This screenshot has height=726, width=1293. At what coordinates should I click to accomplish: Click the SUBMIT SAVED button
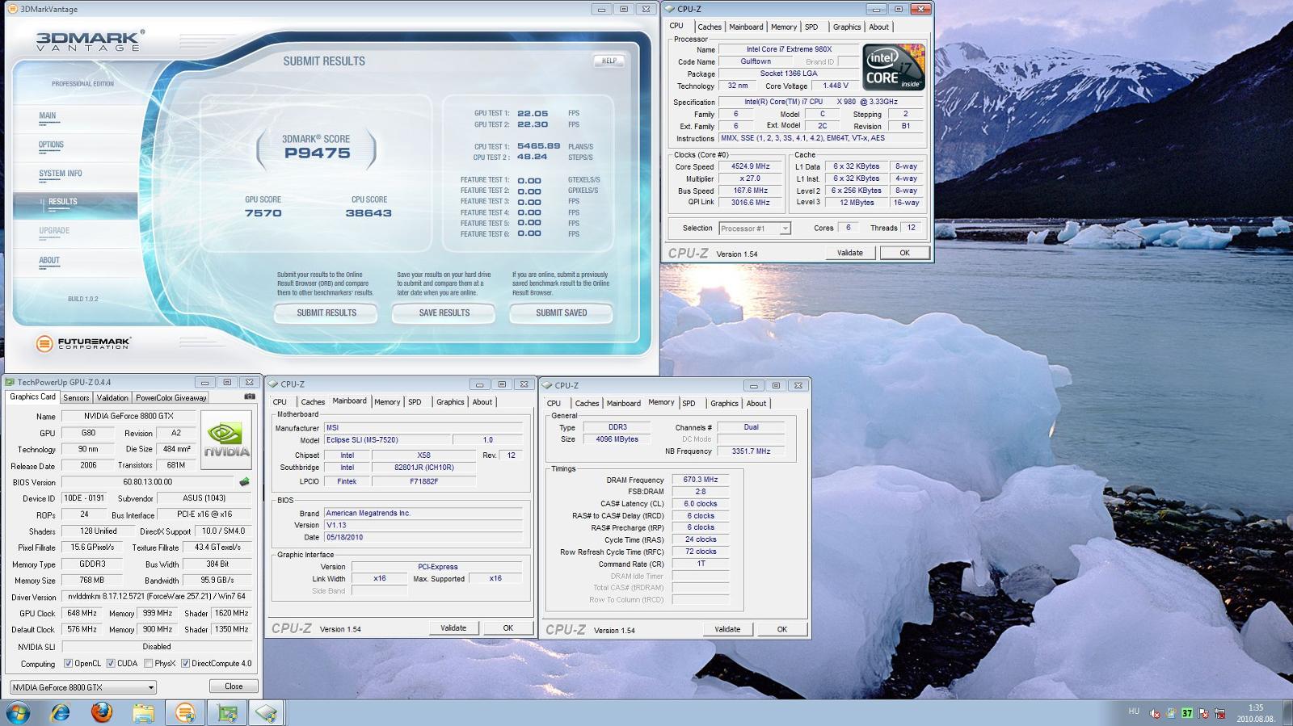[x=562, y=313]
